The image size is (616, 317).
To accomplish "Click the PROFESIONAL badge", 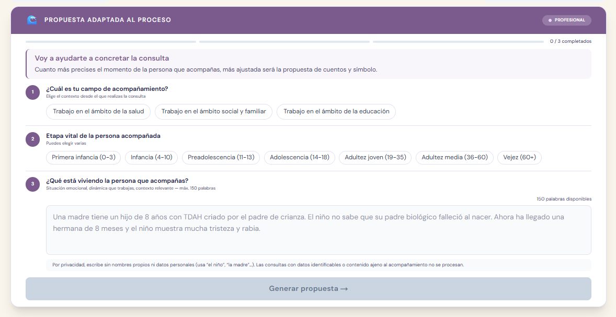I will 566,20.
